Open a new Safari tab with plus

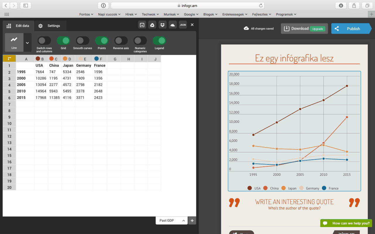click(372, 14)
